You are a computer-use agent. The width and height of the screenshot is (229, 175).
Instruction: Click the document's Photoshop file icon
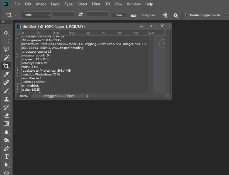coord(19,27)
